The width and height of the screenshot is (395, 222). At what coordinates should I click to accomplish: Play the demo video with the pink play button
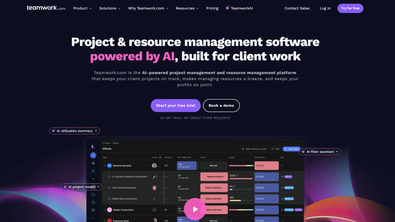[x=195, y=209]
